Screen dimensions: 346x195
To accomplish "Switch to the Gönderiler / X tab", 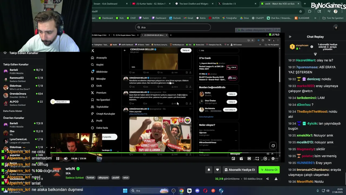I will point(237,4).
